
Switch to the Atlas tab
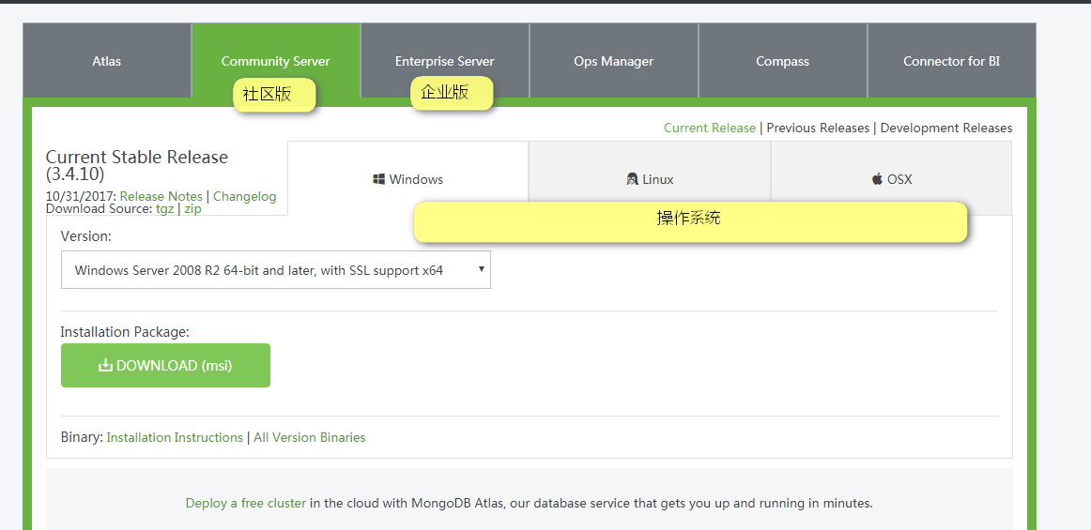tap(106, 61)
